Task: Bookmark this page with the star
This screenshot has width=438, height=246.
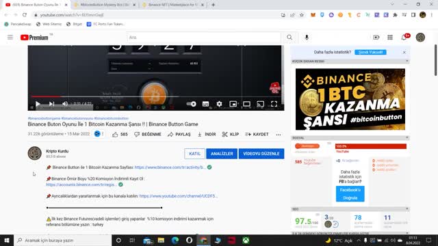Action: click(x=302, y=15)
